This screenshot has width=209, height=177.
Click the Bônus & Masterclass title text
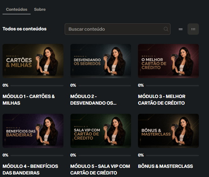pyautogui.click(x=165, y=166)
